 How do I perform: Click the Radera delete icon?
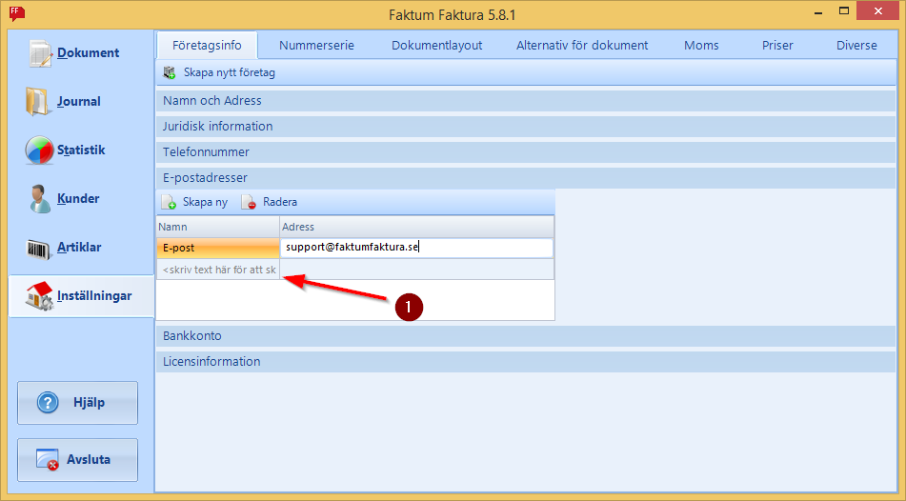click(249, 202)
